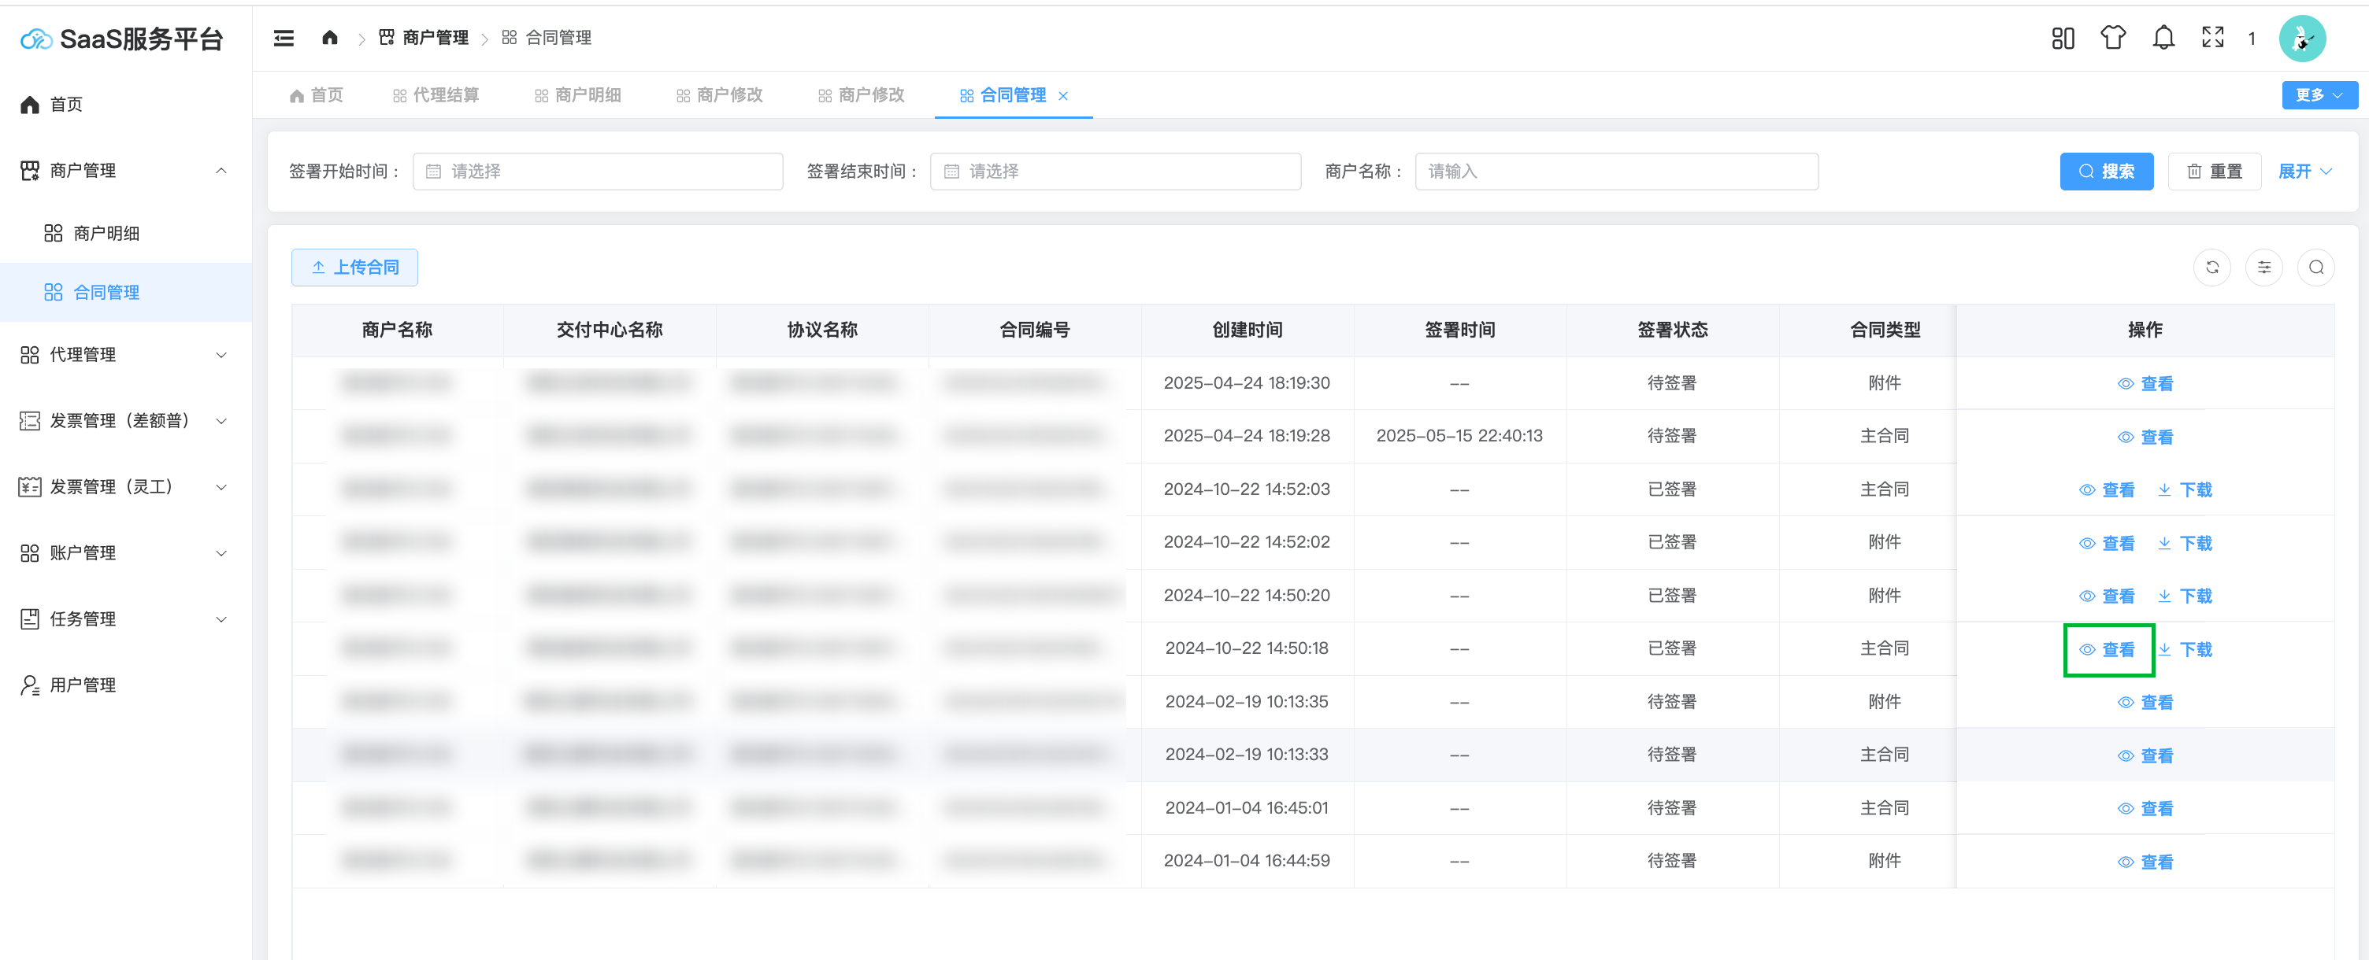Open the notifications bell
The width and height of the screenshot is (2369, 960).
tap(2163, 38)
